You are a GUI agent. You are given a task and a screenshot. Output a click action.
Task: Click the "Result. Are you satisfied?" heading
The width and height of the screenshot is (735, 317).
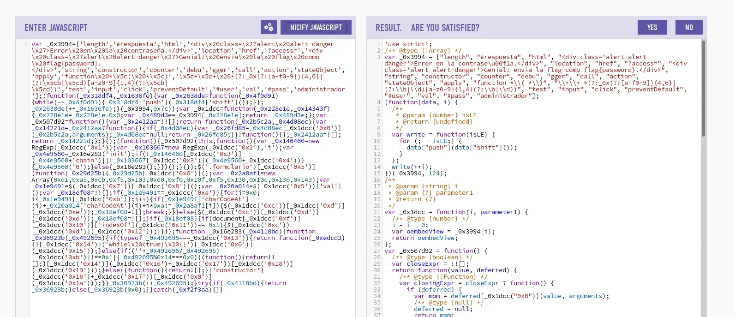(427, 28)
